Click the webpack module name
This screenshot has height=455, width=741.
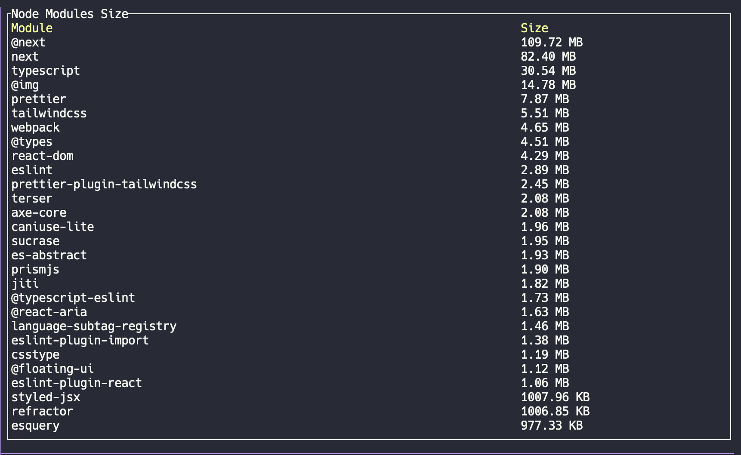coord(35,128)
